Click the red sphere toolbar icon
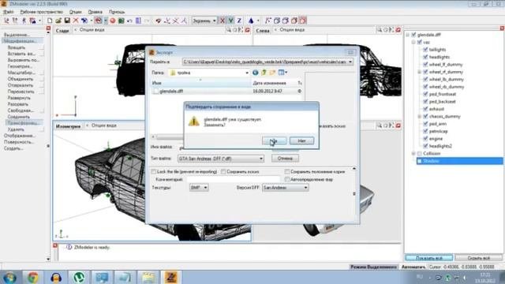The image size is (505, 284). point(112,21)
